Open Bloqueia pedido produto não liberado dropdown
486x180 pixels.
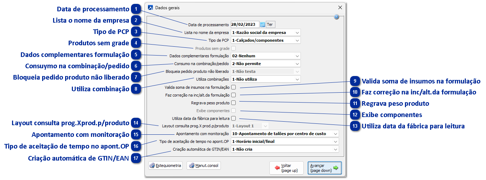coord(265,71)
